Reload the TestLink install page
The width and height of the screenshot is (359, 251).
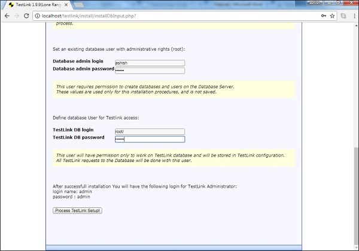pos(27,15)
